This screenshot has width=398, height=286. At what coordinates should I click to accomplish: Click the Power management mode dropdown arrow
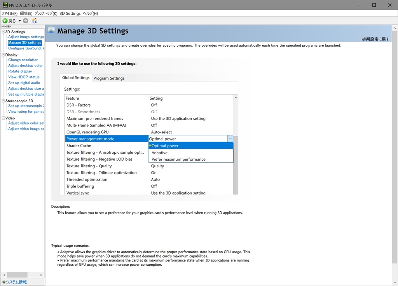[x=230, y=139]
